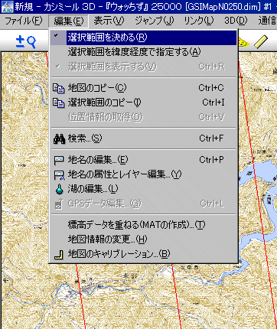Open the 3D(D) menu
This screenshot has height=329, width=277.
236,21
